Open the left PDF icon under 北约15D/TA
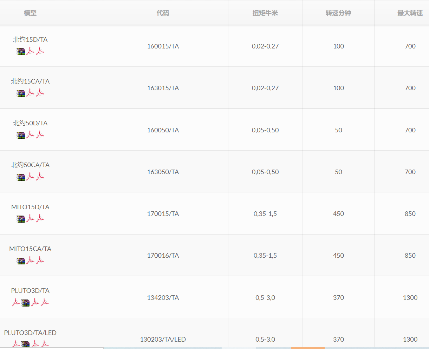The height and width of the screenshot is (349, 429). click(31, 51)
